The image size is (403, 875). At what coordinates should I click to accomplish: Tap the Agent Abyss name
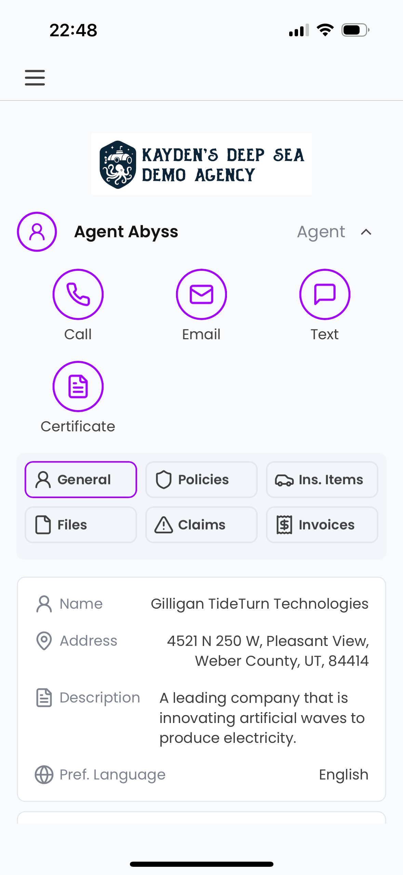pyautogui.click(x=126, y=232)
